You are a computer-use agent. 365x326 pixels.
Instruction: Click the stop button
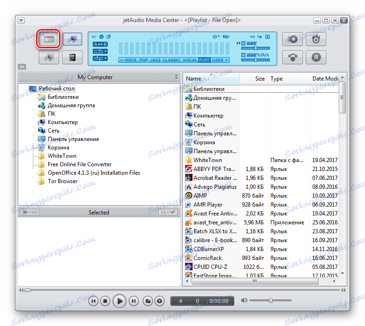pos(105,301)
